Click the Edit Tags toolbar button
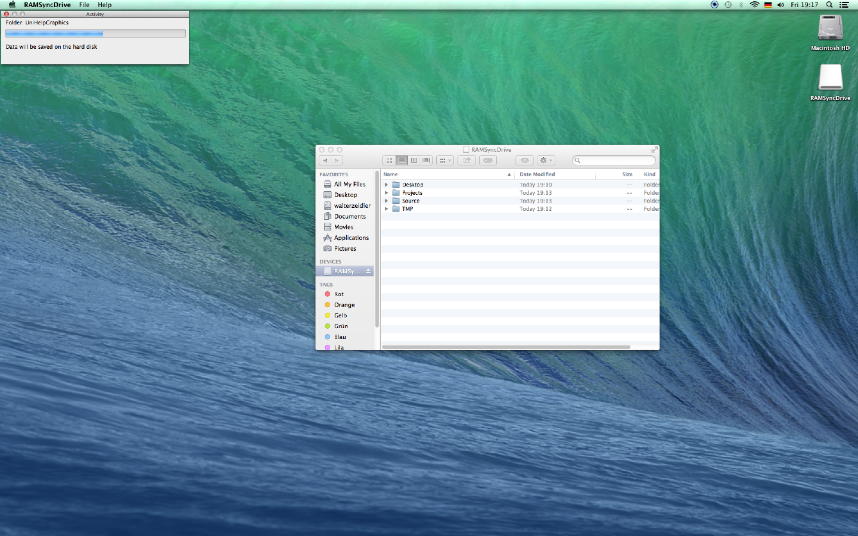 tap(488, 160)
